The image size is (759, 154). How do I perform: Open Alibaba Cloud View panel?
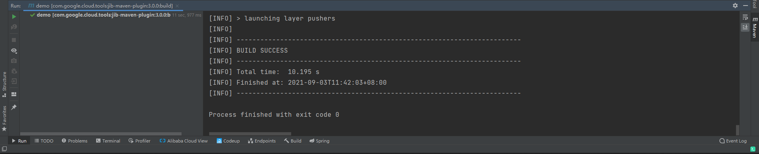184,141
